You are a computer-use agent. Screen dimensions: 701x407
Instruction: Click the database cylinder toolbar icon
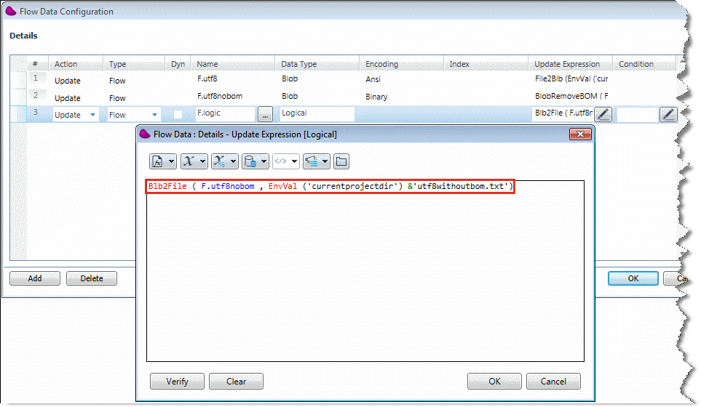click(250, 161)
